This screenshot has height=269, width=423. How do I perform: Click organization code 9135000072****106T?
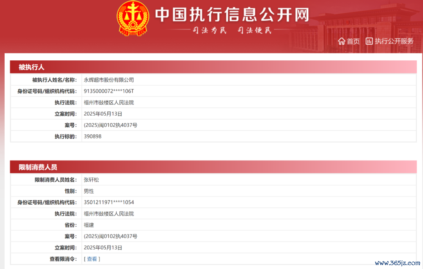(x=109, y=91)
